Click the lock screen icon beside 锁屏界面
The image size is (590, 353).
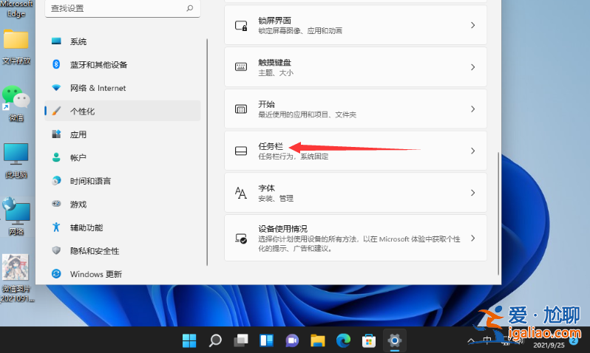(x=241, y=26)
